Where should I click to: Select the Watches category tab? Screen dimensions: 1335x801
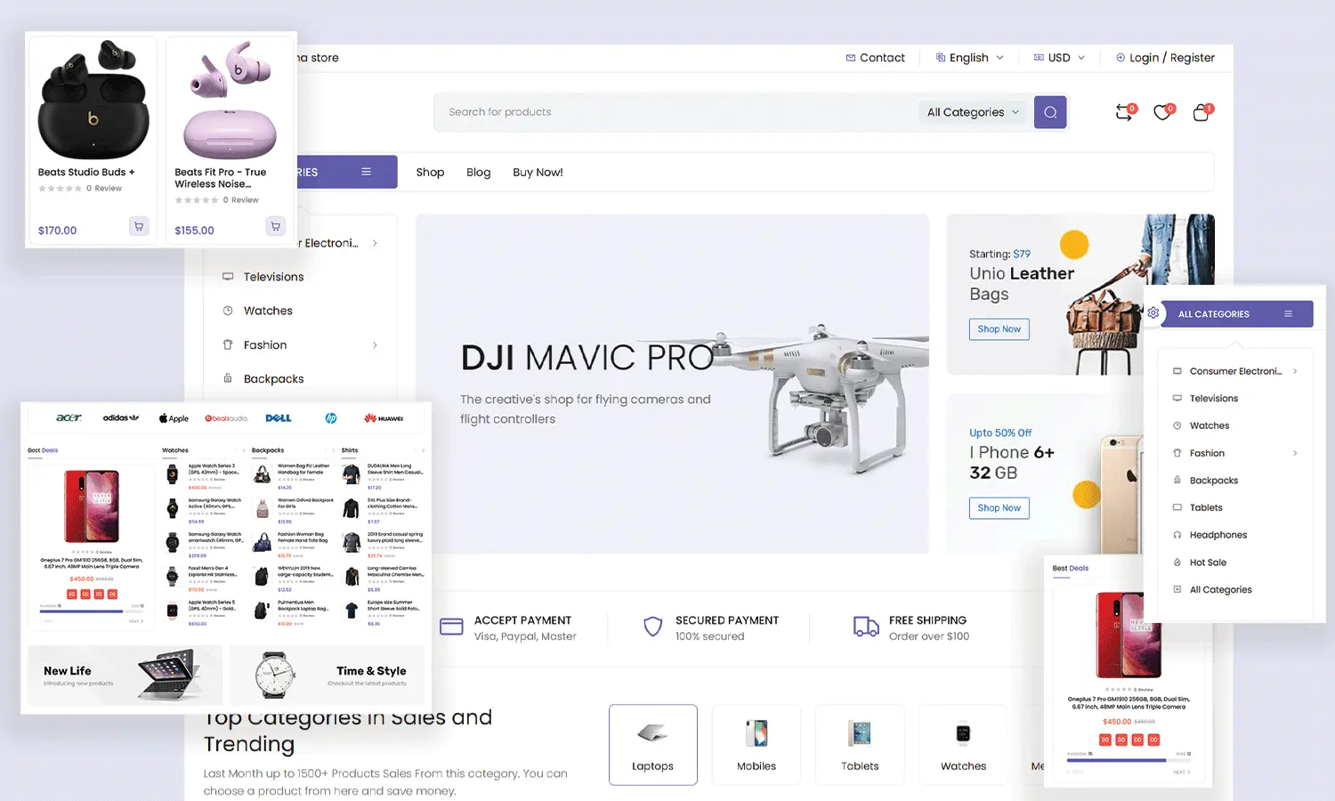pyautogui.click(x=963, y=745)
